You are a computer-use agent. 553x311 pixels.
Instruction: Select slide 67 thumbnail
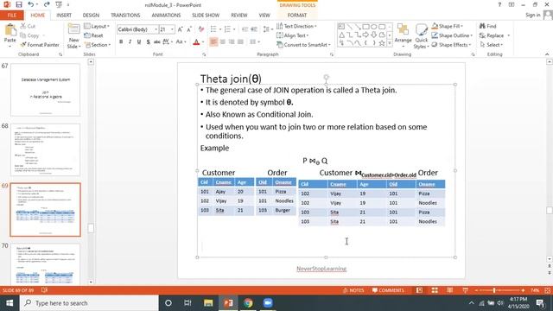(46, 90)
